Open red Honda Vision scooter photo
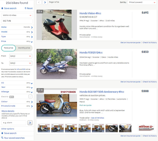Image resolution: width=158 pixels, height=141 pixels. click(57, 25)
